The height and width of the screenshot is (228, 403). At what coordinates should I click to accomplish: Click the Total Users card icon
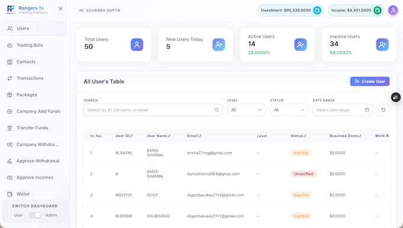coord(137,44)
